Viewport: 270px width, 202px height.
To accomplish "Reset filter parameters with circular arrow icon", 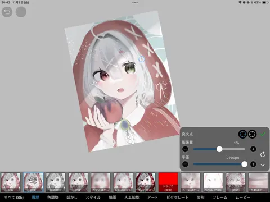I will tap(263, 154).
